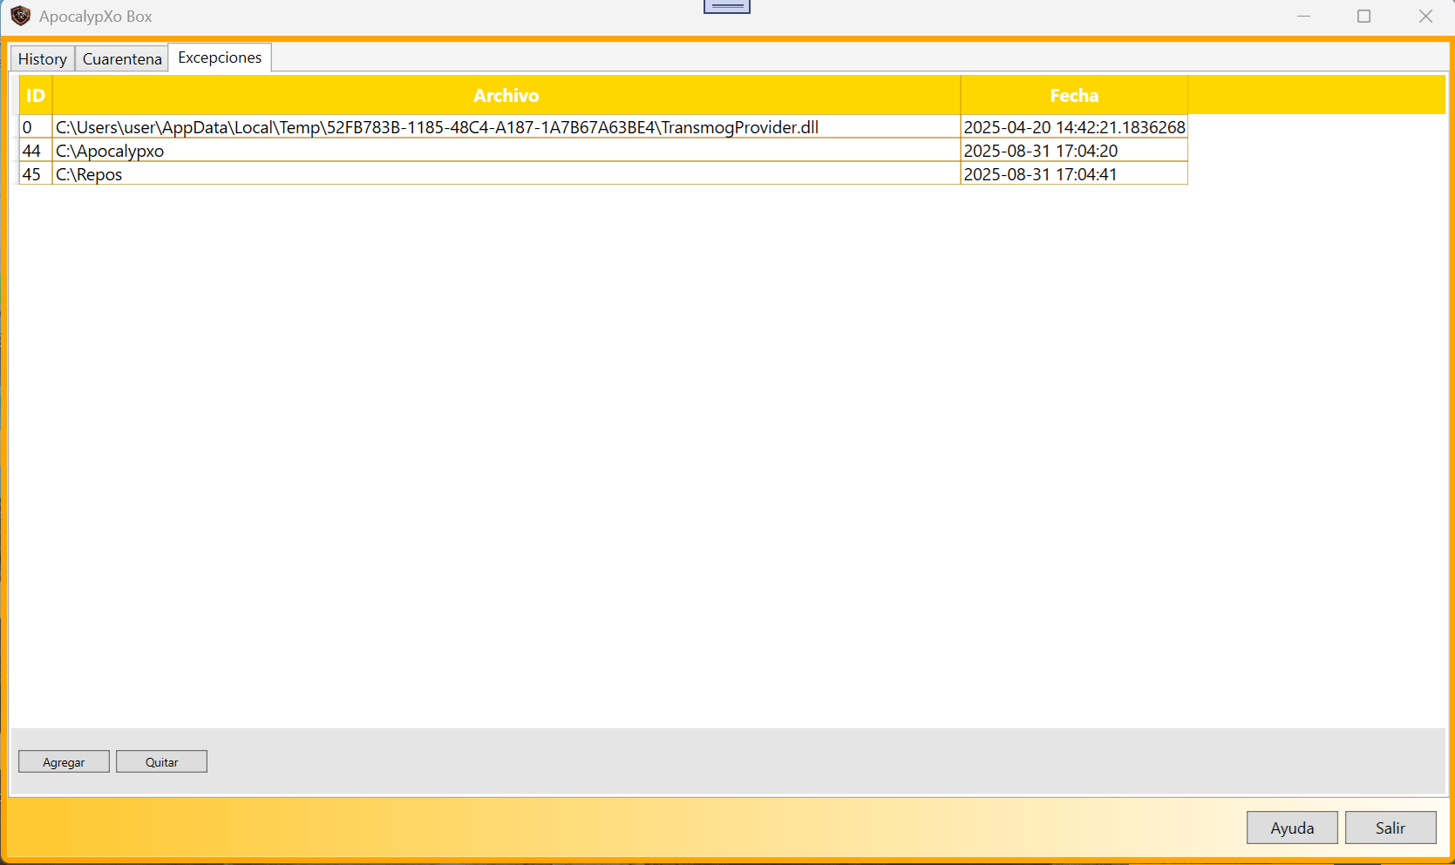This screenshot has height=865, width=1455.
Task: Sort by the ID column header
Action: coord(36,96)
